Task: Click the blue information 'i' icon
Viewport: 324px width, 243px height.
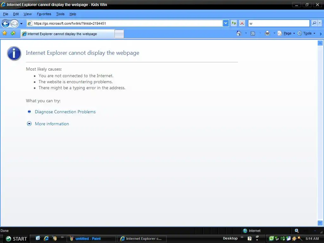Action: pos(14,53)
